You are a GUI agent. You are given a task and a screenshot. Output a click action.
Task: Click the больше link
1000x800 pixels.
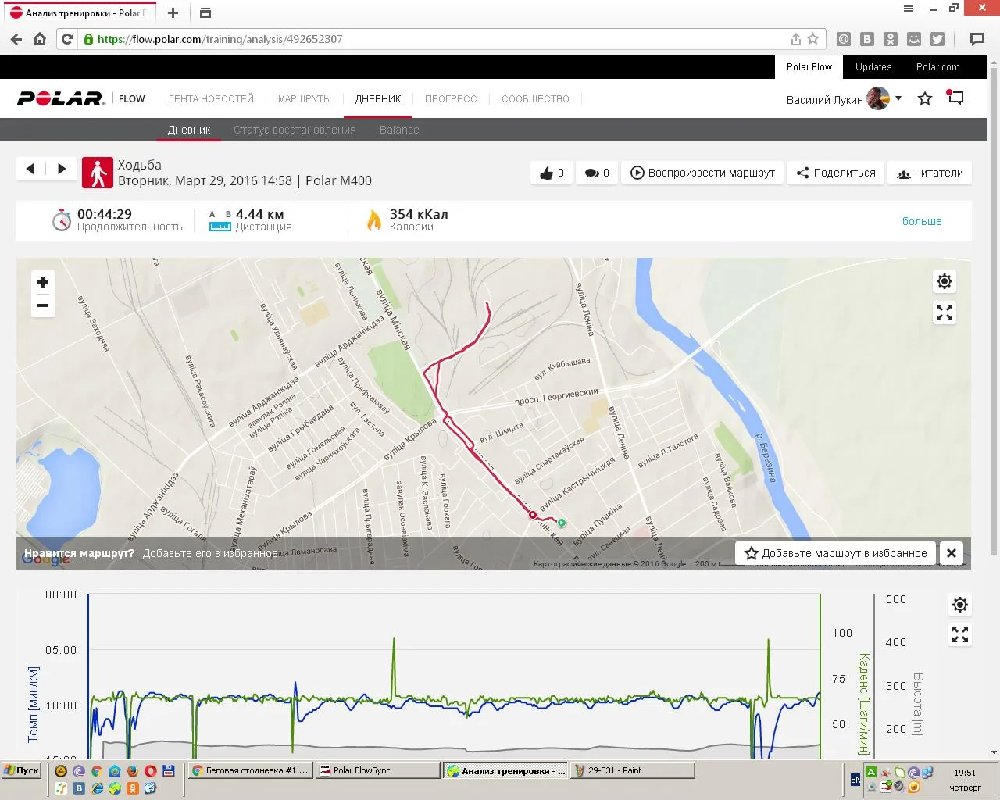click(x=922, y=221)
